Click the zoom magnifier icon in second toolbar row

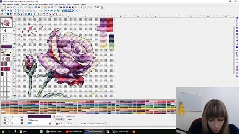55,10
